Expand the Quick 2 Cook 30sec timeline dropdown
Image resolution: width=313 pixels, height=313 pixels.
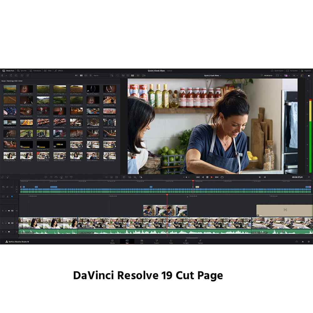pyautogui.click(x=213, y=75)
